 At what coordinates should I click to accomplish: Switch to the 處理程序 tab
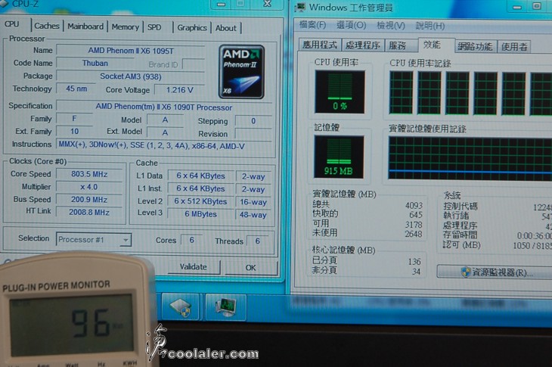362,45
